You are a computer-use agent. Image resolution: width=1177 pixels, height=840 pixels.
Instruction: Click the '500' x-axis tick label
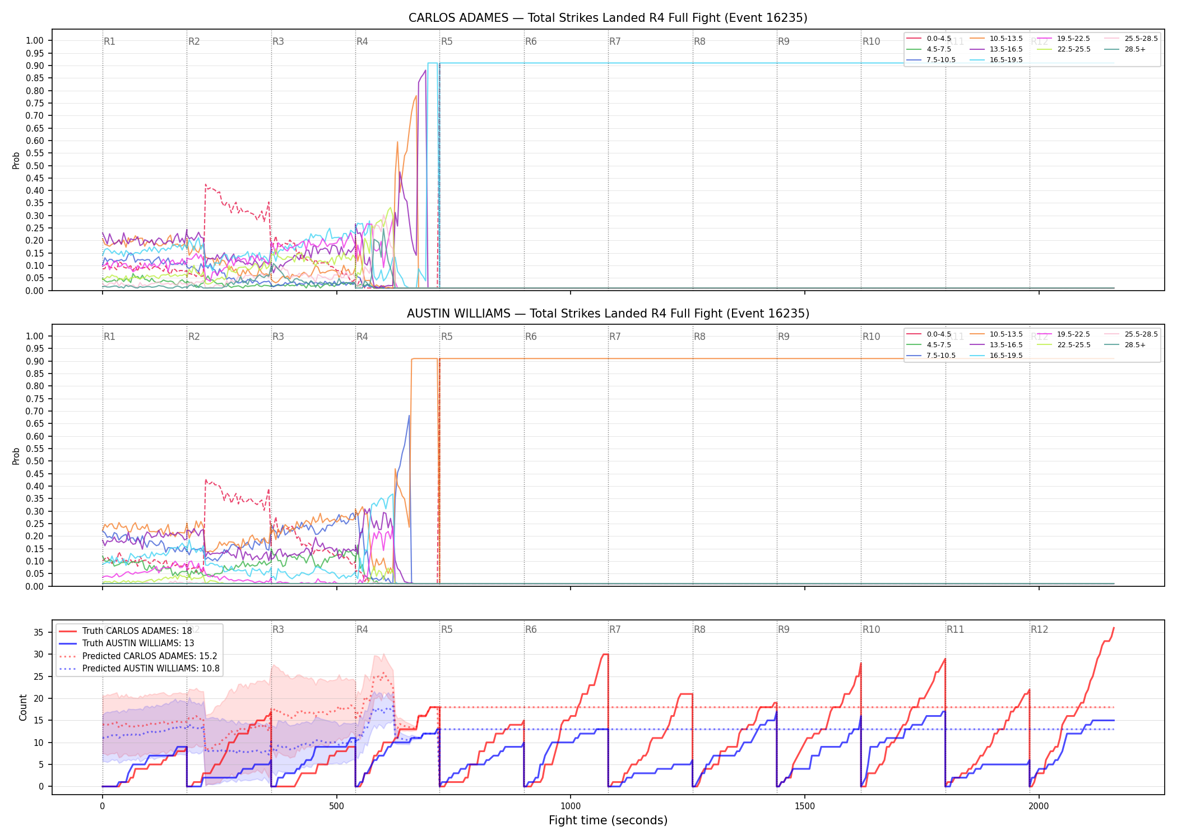tap(336, 806)
